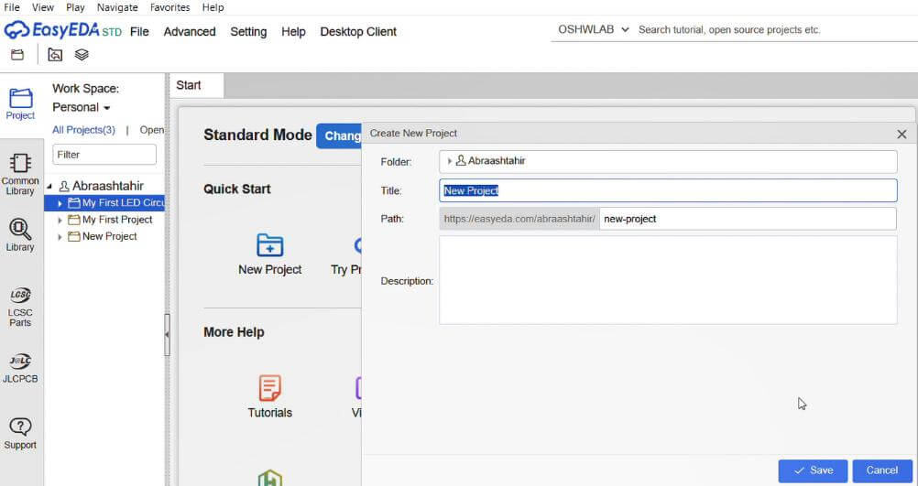The height and width of the screenshot is (486, 918).
Task: Open the EasyEDA File menu
Action: (x=139, y=32)
